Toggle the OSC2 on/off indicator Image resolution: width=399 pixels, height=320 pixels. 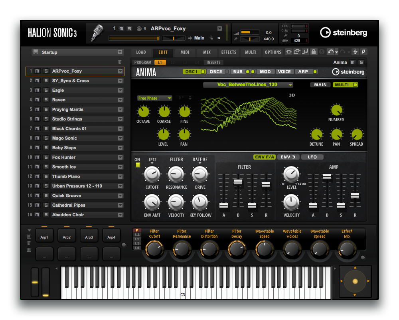(227, 72)
